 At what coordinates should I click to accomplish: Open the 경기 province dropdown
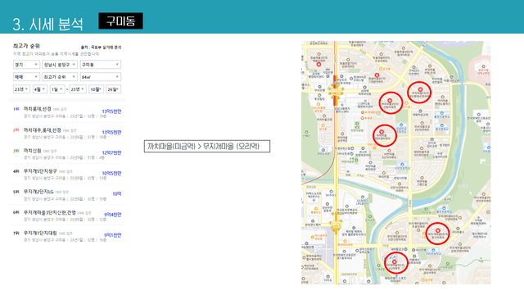(x=26, y=65)
